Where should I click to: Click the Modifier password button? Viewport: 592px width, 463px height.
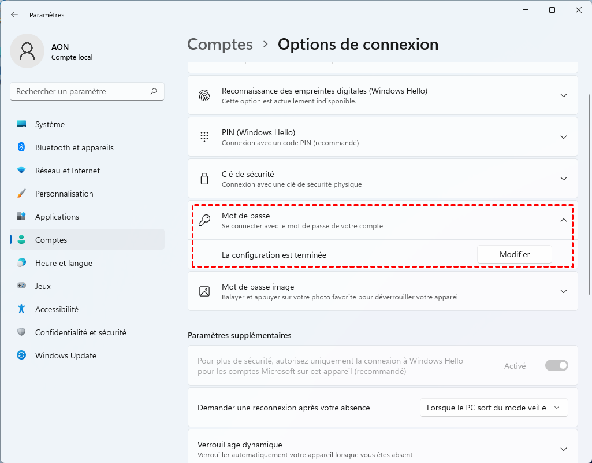[514, 254]
